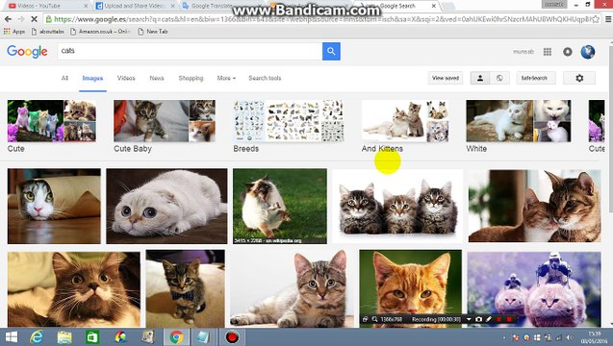Open the News results tab
The width and height of the screenshot is (613, 346).
pos(157,78)
